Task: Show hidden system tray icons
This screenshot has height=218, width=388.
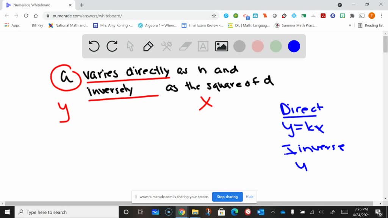Action: tap(273, 212)
